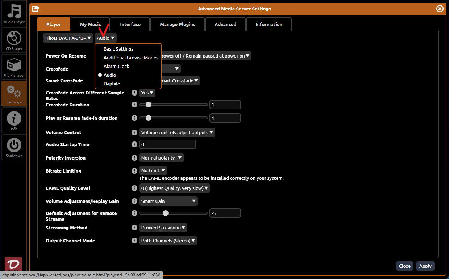Open the Polarity Inversion dropdown
The width and height of the screenshot is (449, 280).
(161, 158)
